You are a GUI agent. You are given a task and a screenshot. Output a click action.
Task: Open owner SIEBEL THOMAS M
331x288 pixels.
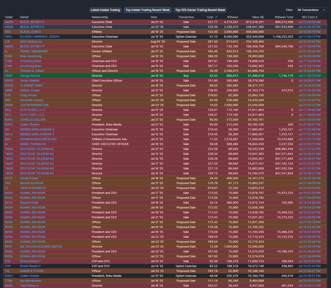coord(33,144)
